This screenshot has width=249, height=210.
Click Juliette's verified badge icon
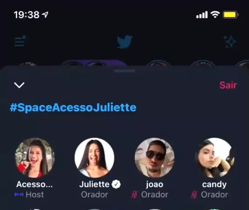point(116,184)
